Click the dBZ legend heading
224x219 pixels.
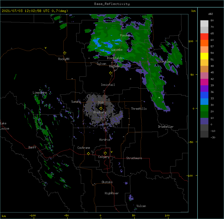coord(210,14)
